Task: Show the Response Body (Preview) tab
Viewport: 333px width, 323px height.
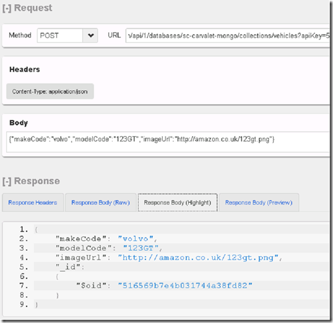Action: point(259,203)
